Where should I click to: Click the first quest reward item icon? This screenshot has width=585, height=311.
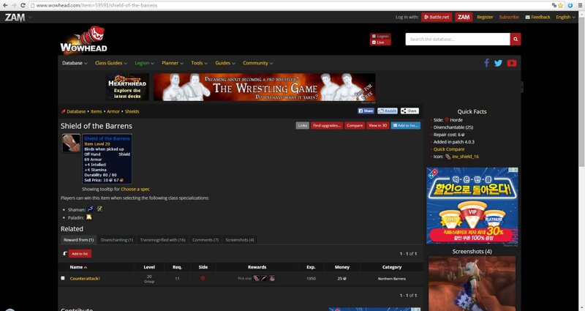point(256,278)
